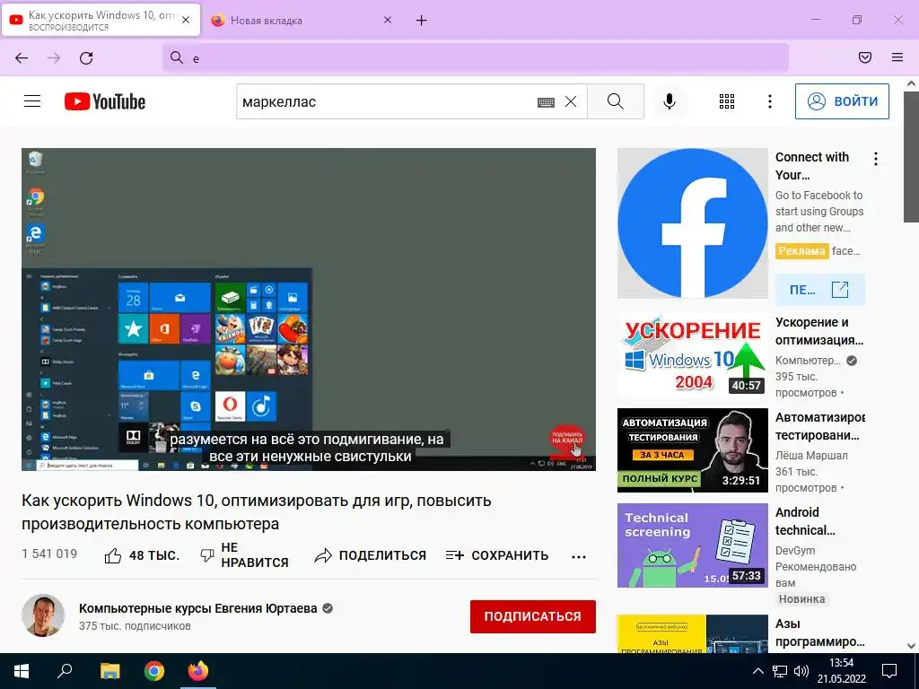Open Ускорение и оптимизация video title
The height and width of the screenshot is (689, 919).
pos(819,331)
